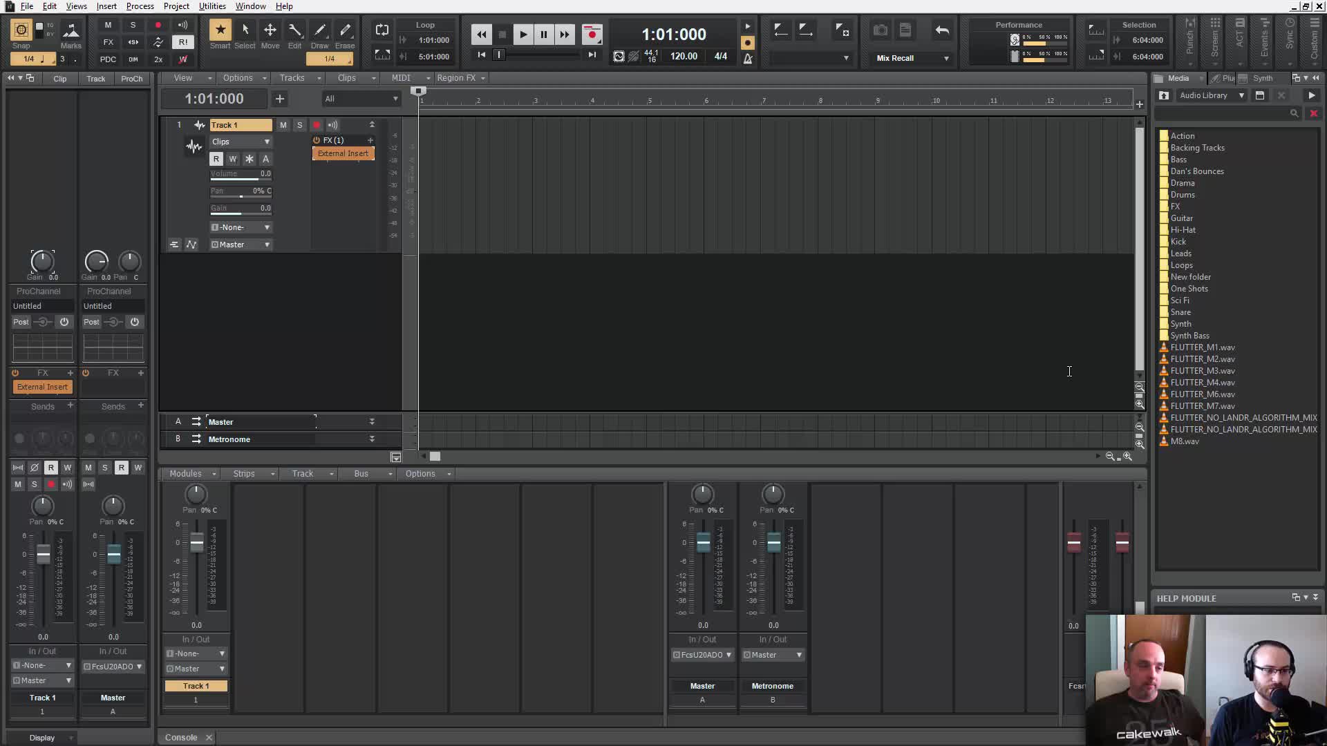Mute Track 1 in track header

point(283,125)
